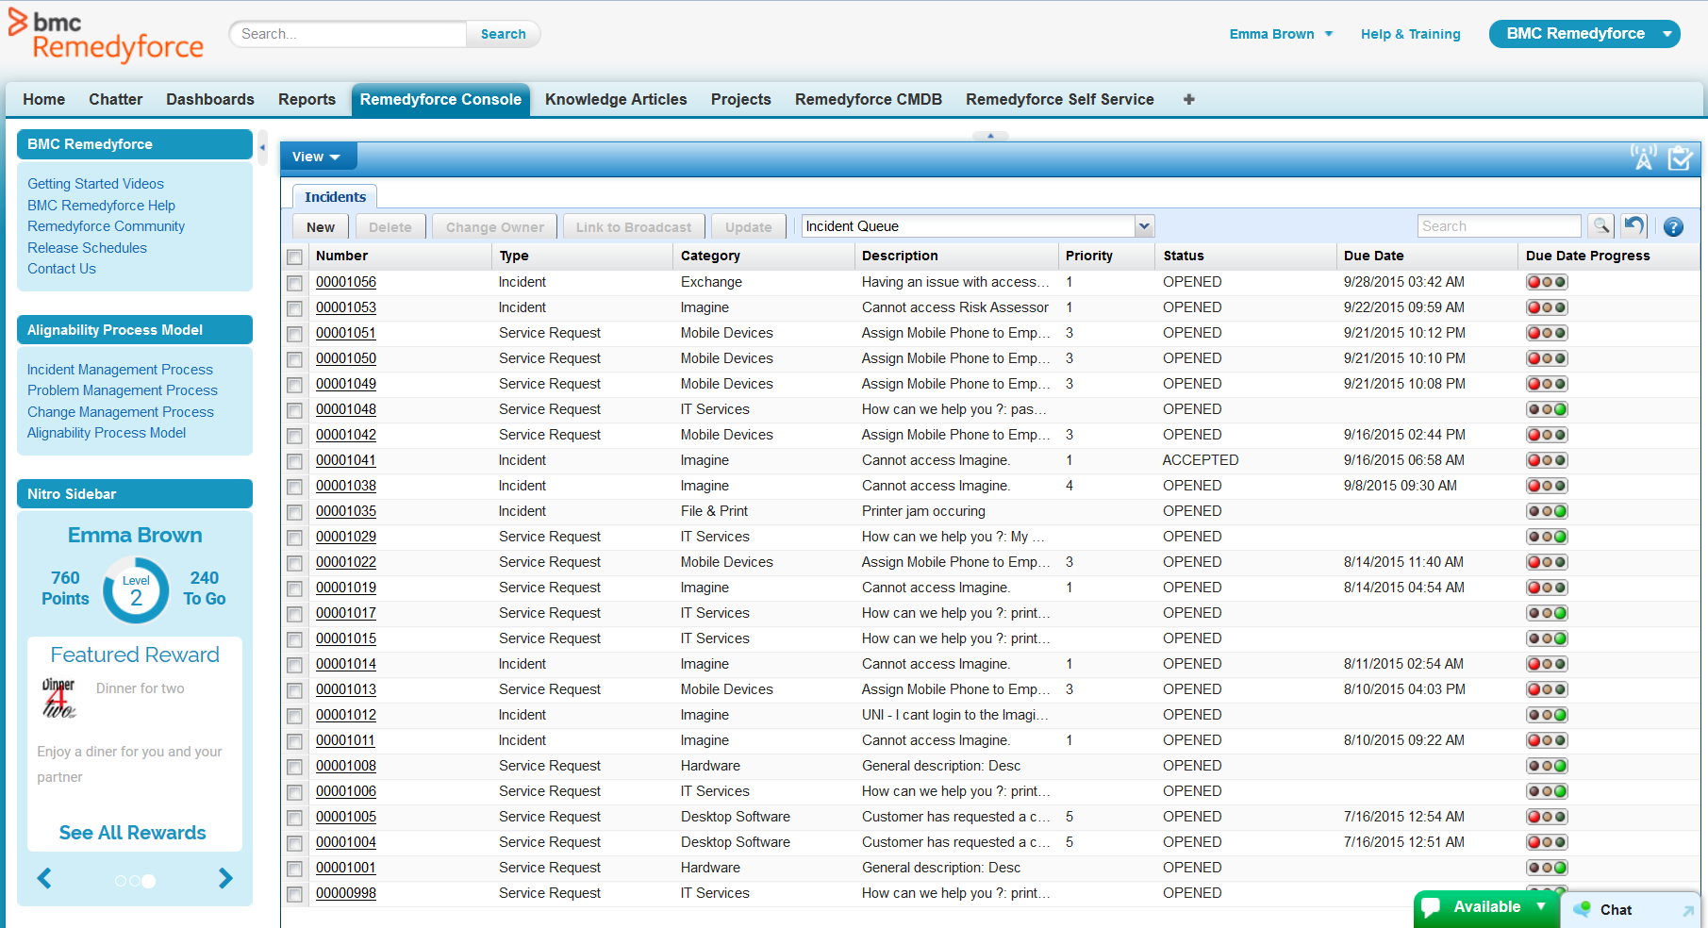Click the Level 2 progress ring
Screen dimensions: 1708x928
click(136, 589)
